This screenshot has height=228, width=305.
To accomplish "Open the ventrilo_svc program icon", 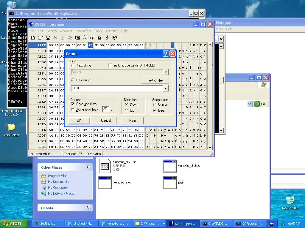I will pyautogui.click(x=105, y=183).
